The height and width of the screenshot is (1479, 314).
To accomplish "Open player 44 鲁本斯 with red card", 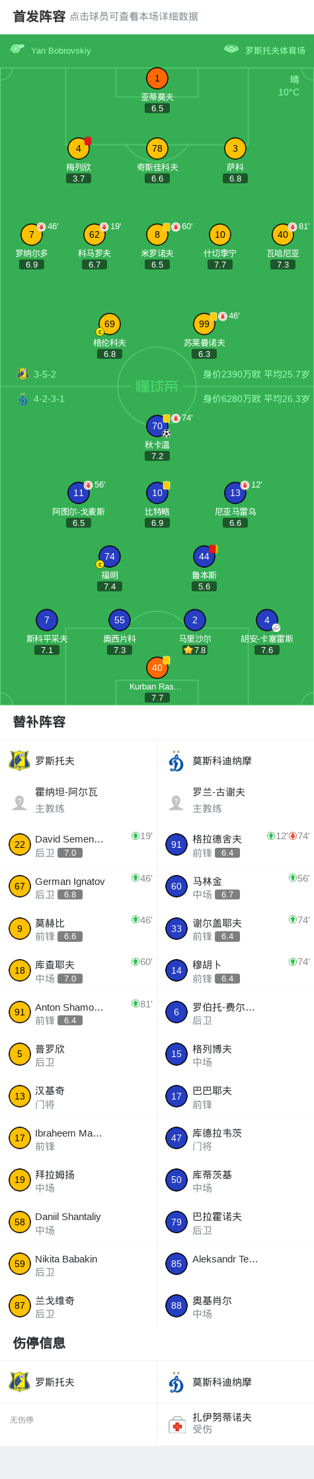I will 204,556.
